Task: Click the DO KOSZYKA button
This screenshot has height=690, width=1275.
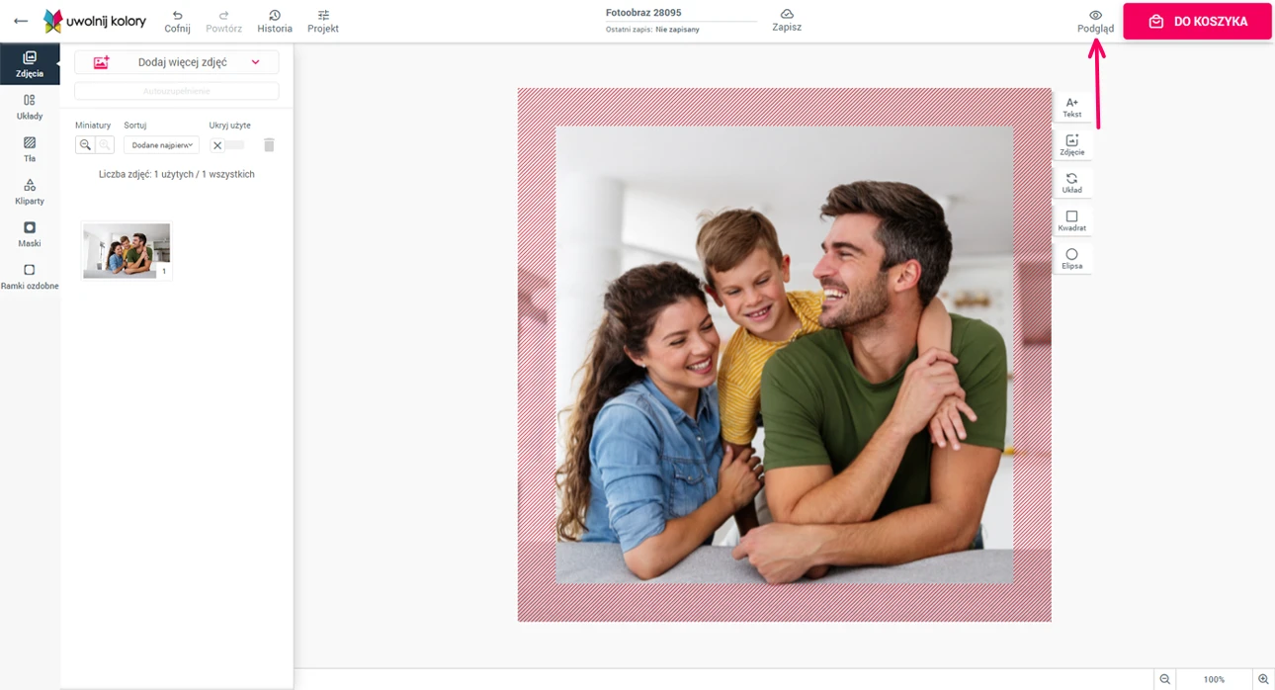Action: click(1197, 22)
